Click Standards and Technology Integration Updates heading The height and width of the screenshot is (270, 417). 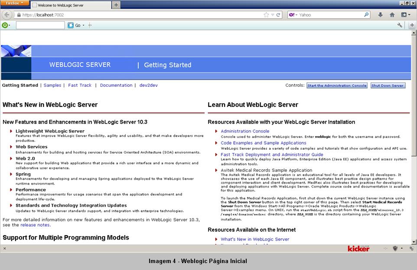point(71,205)
